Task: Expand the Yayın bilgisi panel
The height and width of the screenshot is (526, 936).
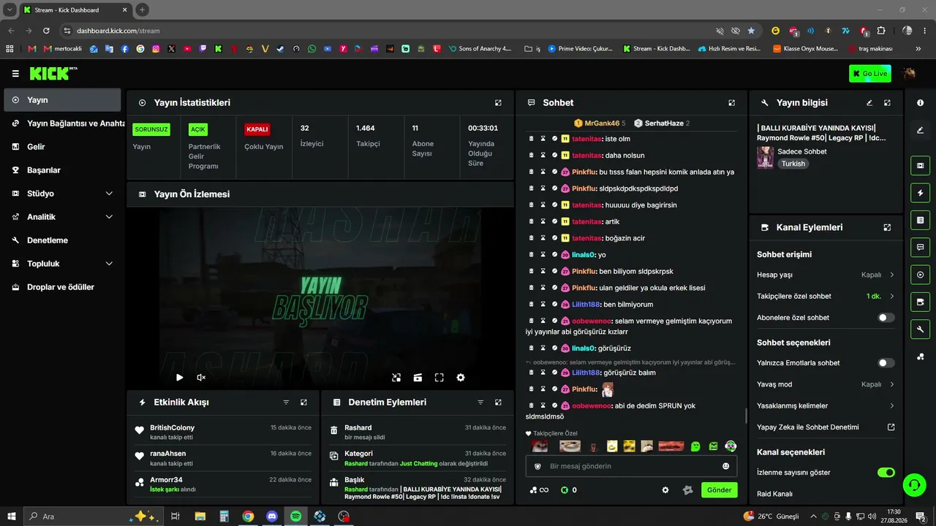Action: point(887,103)
